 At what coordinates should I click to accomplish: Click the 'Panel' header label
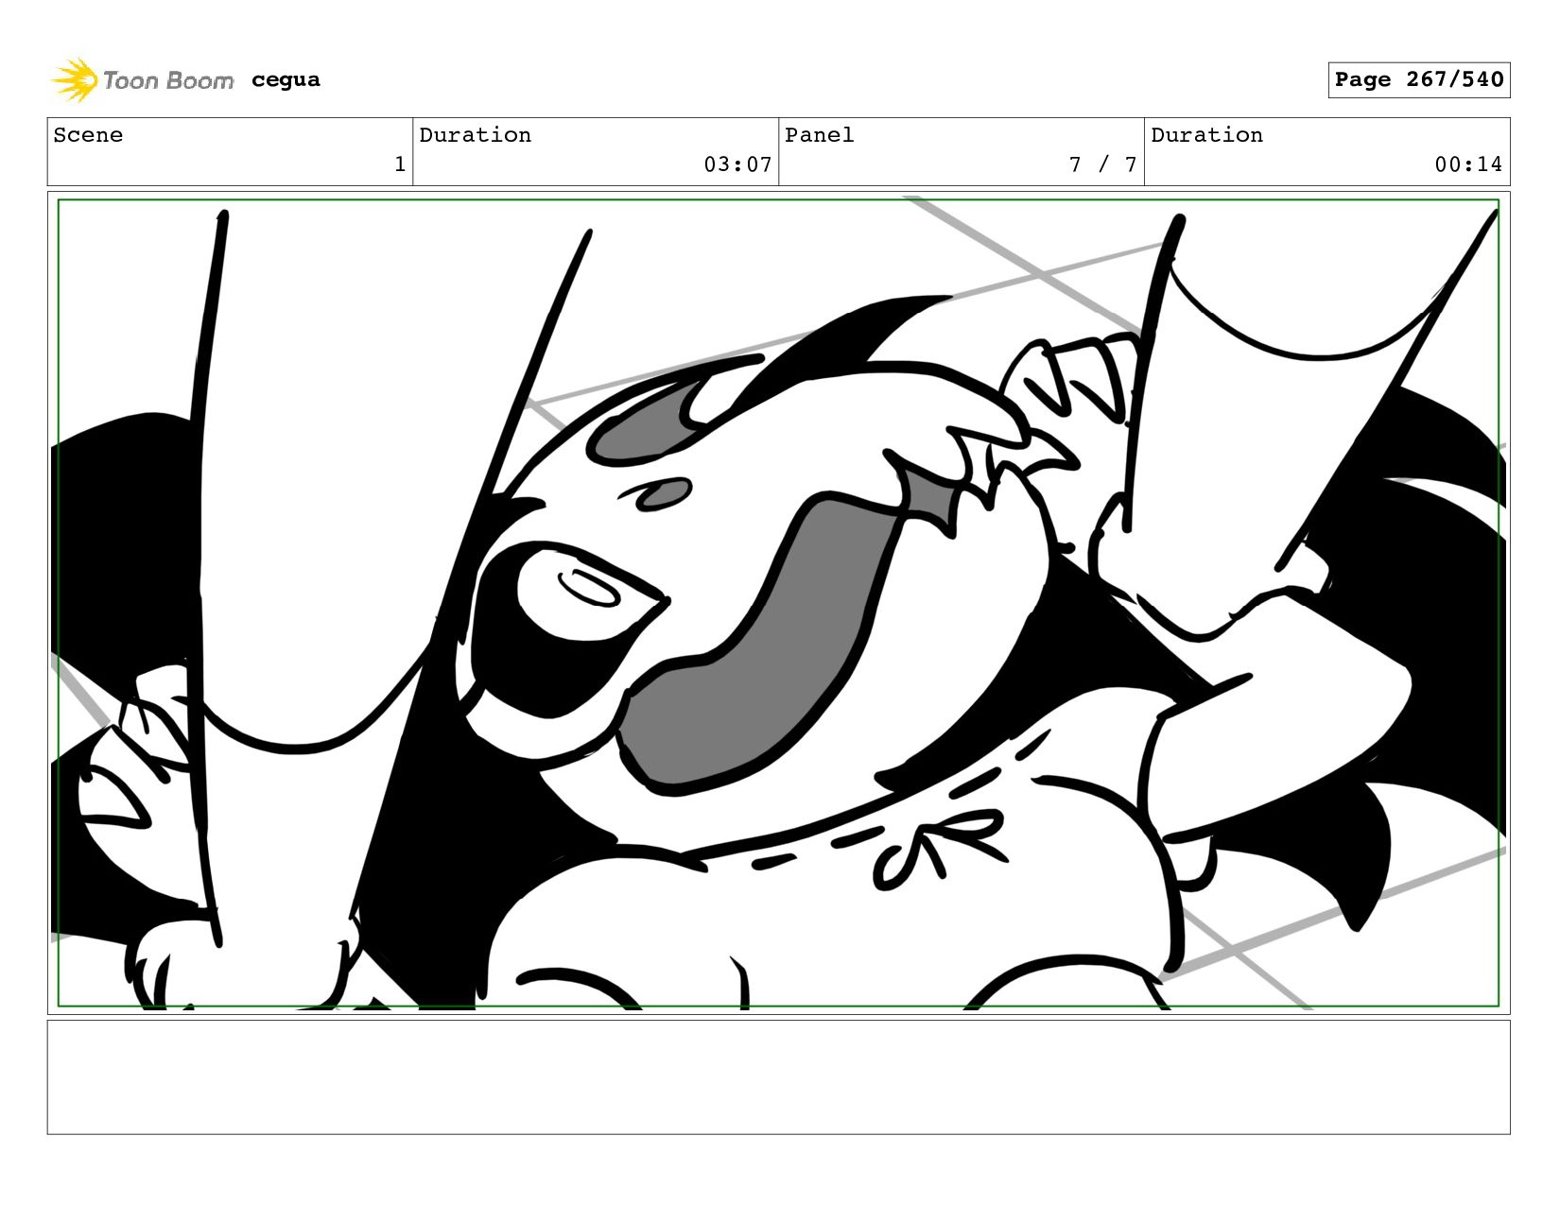819,135
